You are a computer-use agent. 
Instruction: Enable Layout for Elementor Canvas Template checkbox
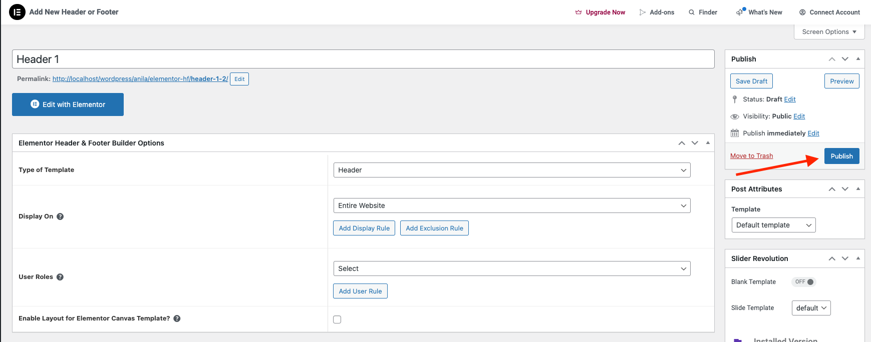(x=337, y=319)
